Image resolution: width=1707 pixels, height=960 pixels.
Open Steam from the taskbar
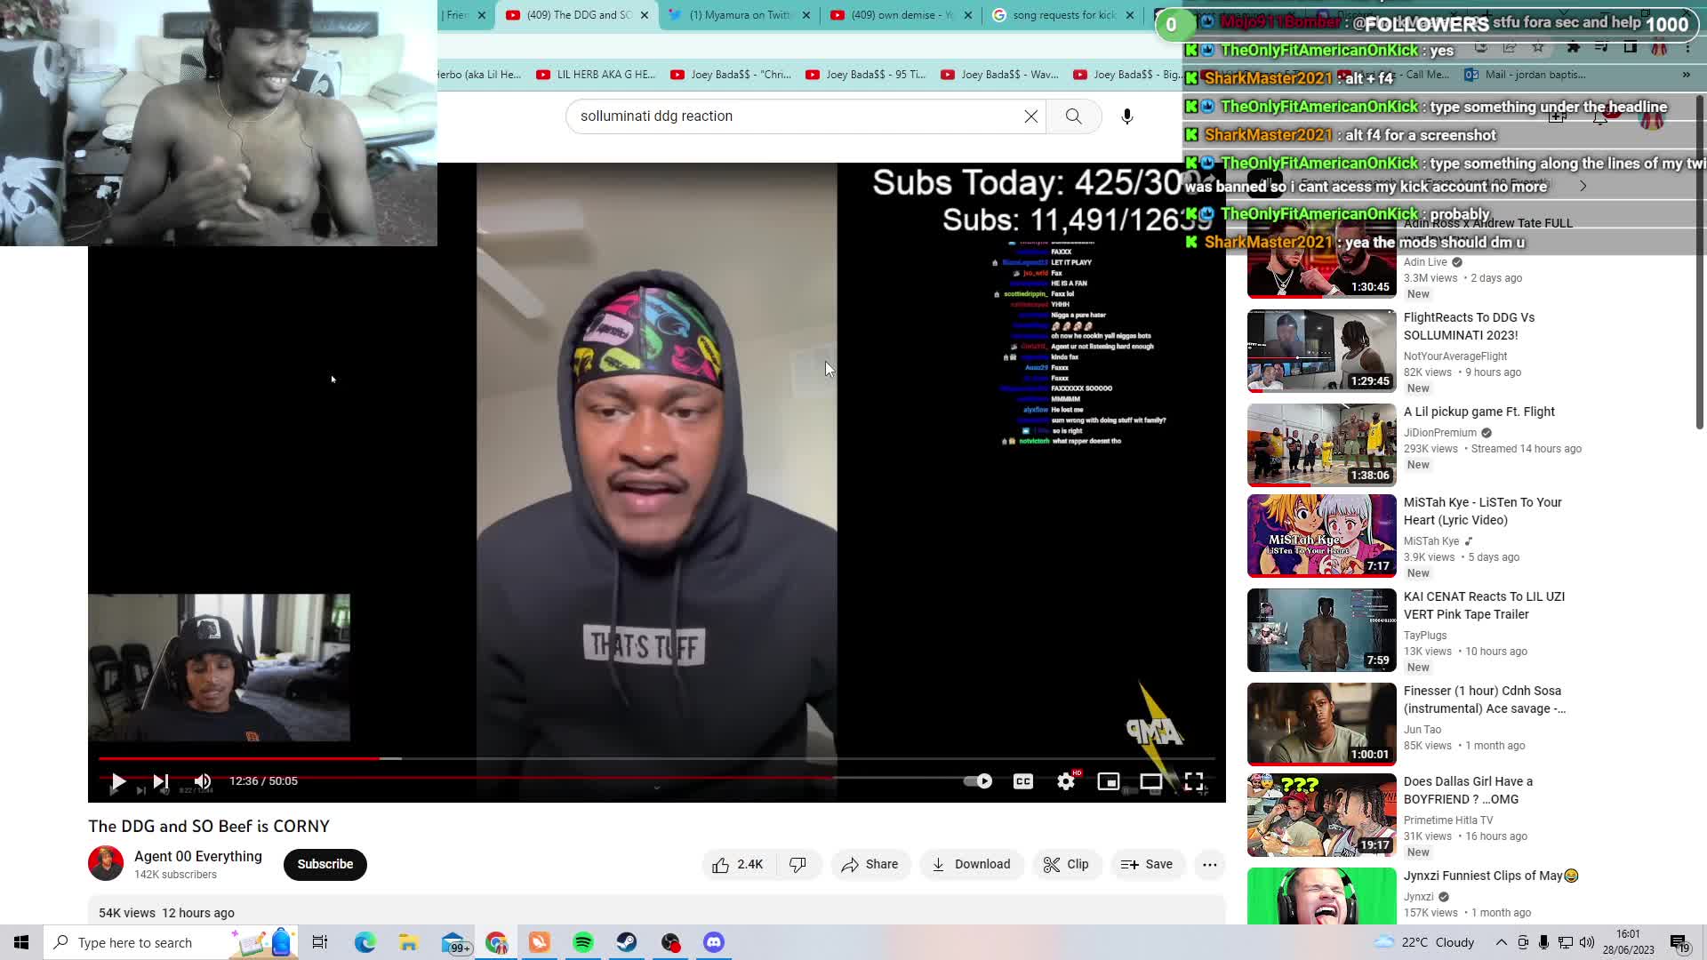(x=627, y=942)
